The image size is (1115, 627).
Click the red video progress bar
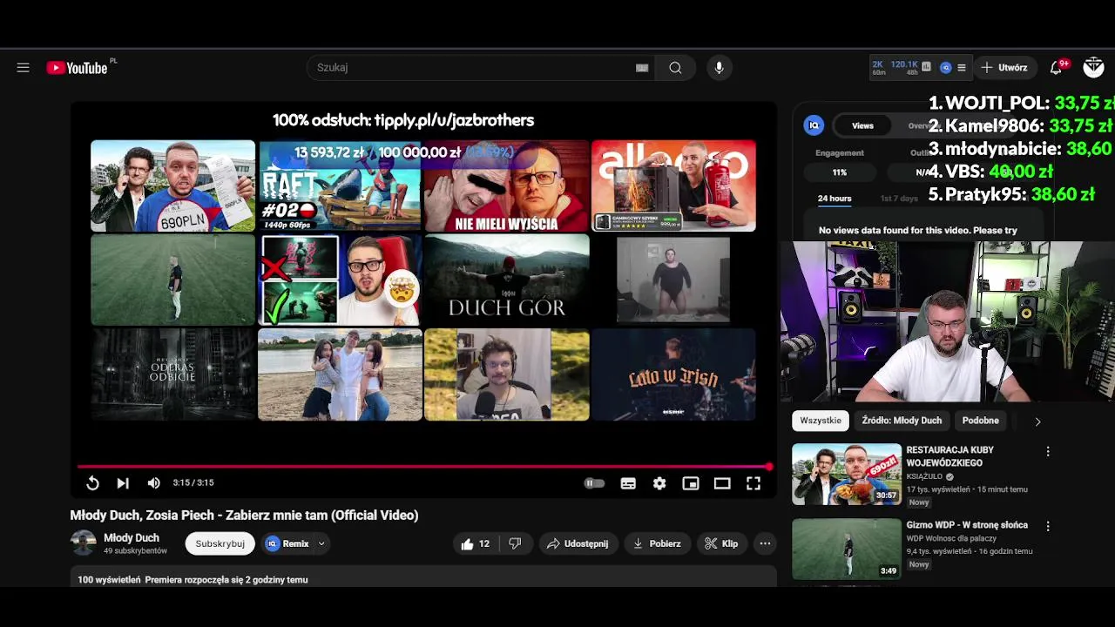[423, 467]
